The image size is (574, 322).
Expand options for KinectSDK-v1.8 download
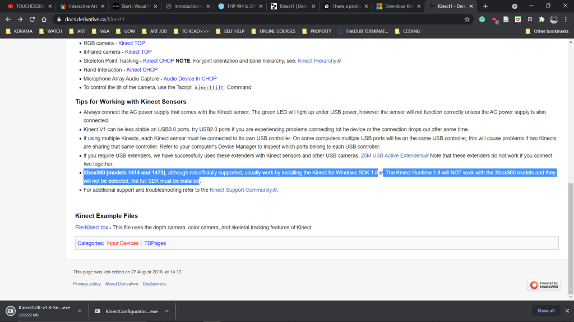tap(79, 311)
